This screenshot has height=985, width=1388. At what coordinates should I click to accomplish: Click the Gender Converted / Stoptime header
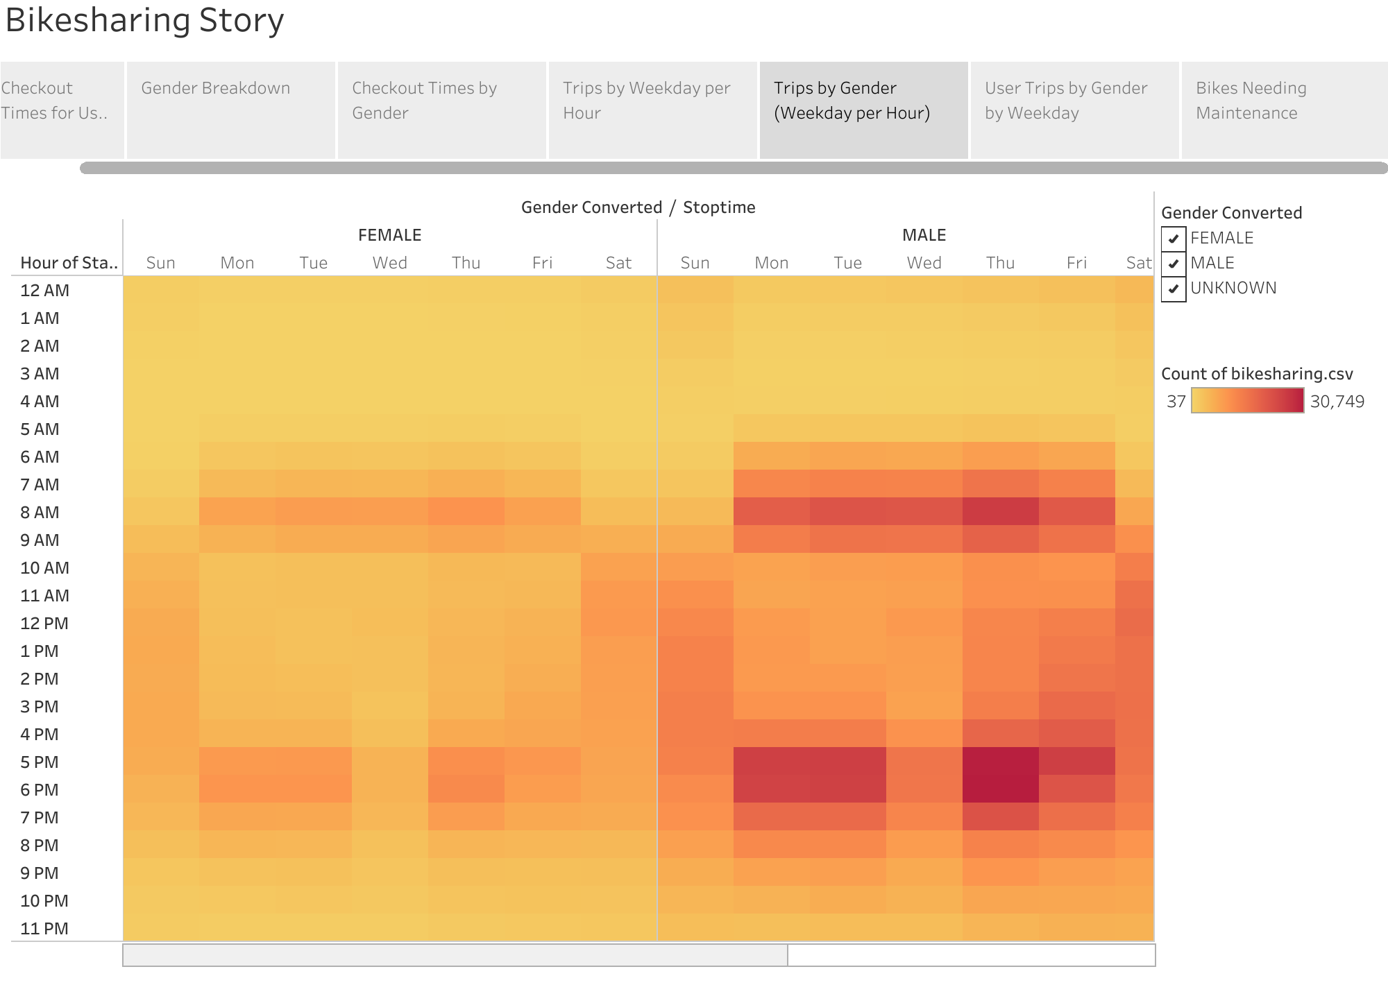coord(638,207)
